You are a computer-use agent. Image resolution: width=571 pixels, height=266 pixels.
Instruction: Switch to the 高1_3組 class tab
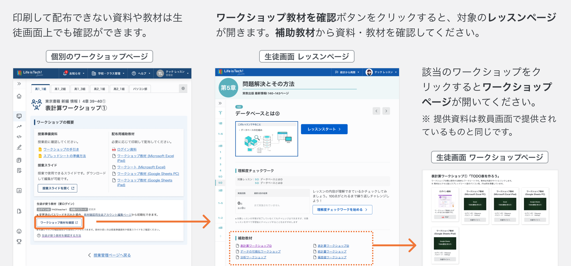click(80, 89)
